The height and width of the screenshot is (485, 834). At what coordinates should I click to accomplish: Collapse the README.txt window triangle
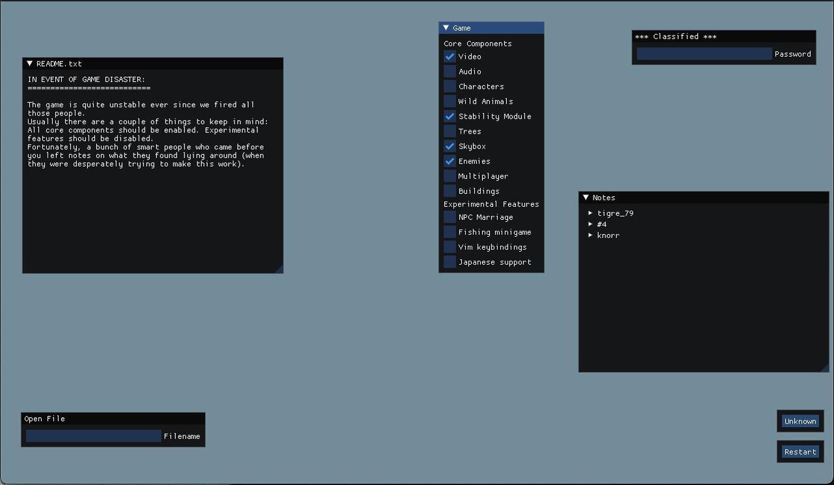[29, 64]
